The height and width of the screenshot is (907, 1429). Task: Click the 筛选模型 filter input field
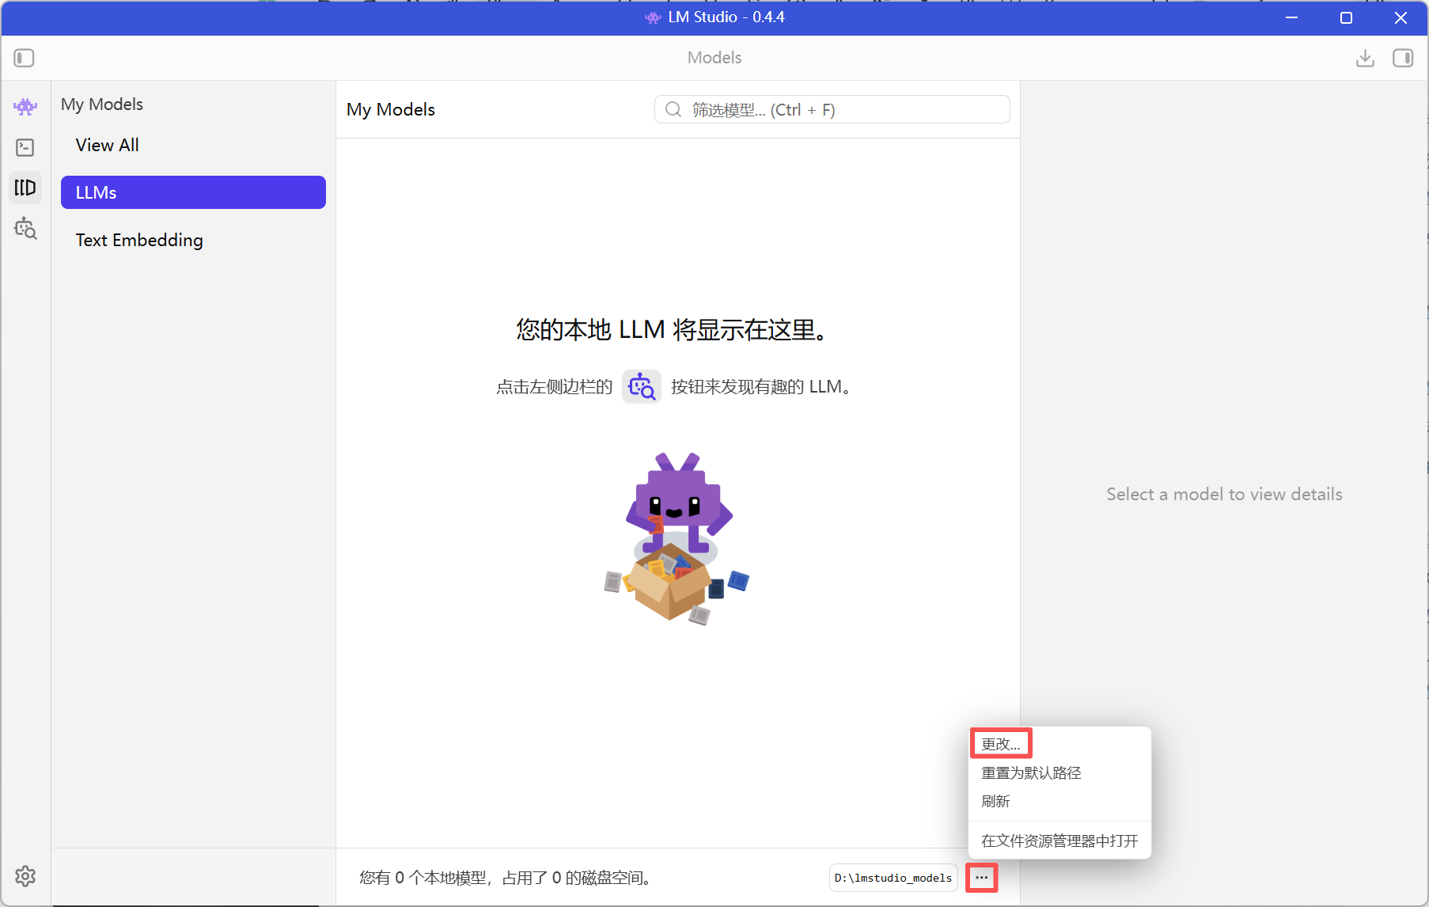tap(831, 109)
